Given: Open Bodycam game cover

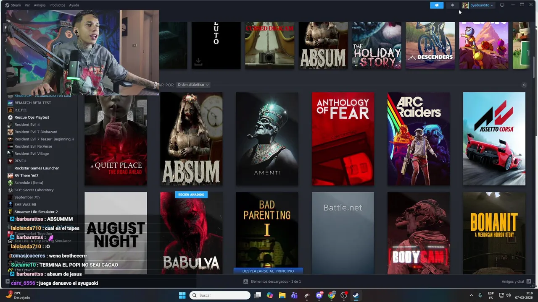Looking at the screenshot, I should tap(419, 233).
